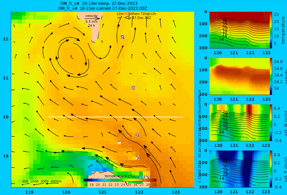The image size is (287, 195).
Task: Click the depth contour legend "200 1000 2000 4000m"
Action: pyautogui.click(x=42, y=181)
